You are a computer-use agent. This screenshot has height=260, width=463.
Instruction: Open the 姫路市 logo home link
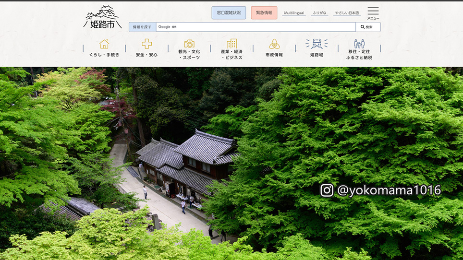102,17
